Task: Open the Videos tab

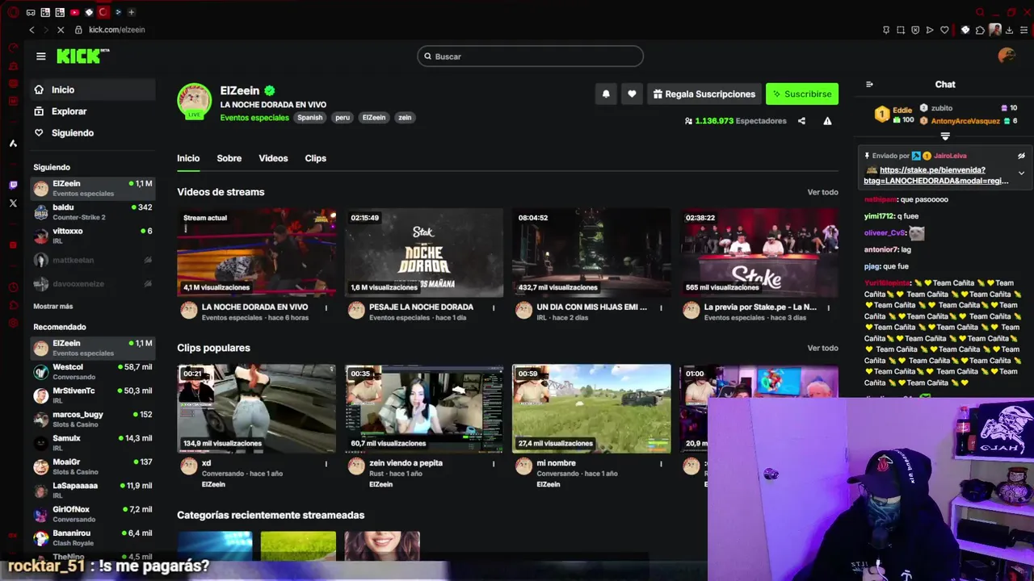Action: [x=273, y=158]
